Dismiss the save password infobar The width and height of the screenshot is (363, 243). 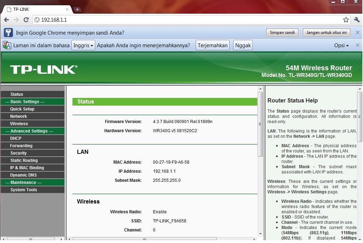(x=358, y=33)
